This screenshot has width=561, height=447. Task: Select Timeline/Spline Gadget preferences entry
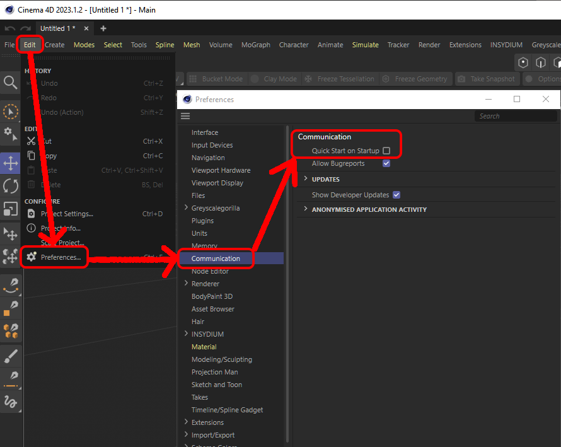(x=227, y=410)
